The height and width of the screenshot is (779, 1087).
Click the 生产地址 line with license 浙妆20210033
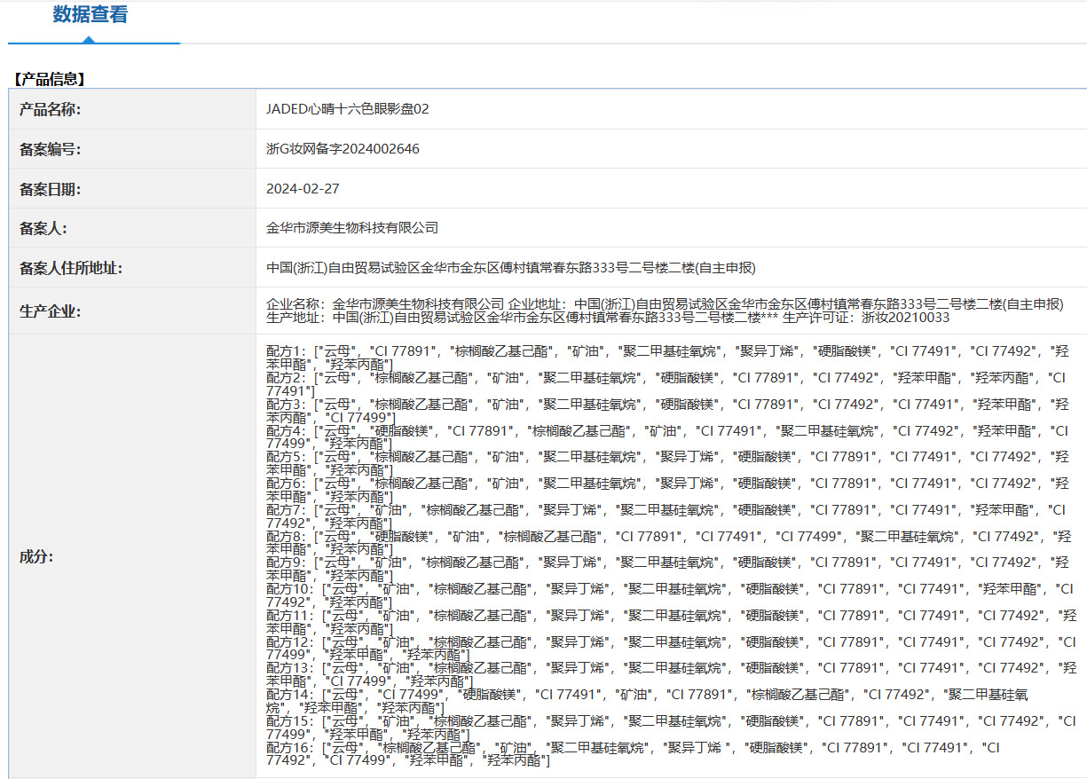(x=608, y=318)
